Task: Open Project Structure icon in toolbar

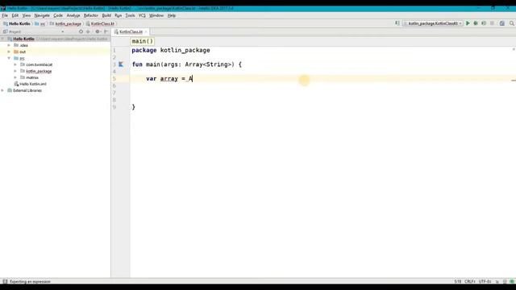Action: (x=501, y=23)
